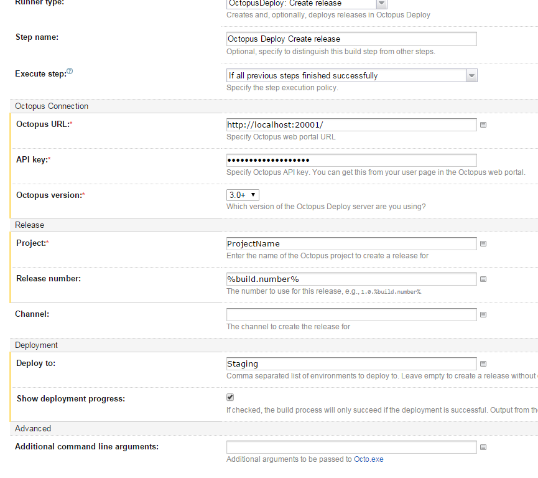Open the Runner type dropdown
This screenshot has width=538, height=478.
[x=307, y=4]
